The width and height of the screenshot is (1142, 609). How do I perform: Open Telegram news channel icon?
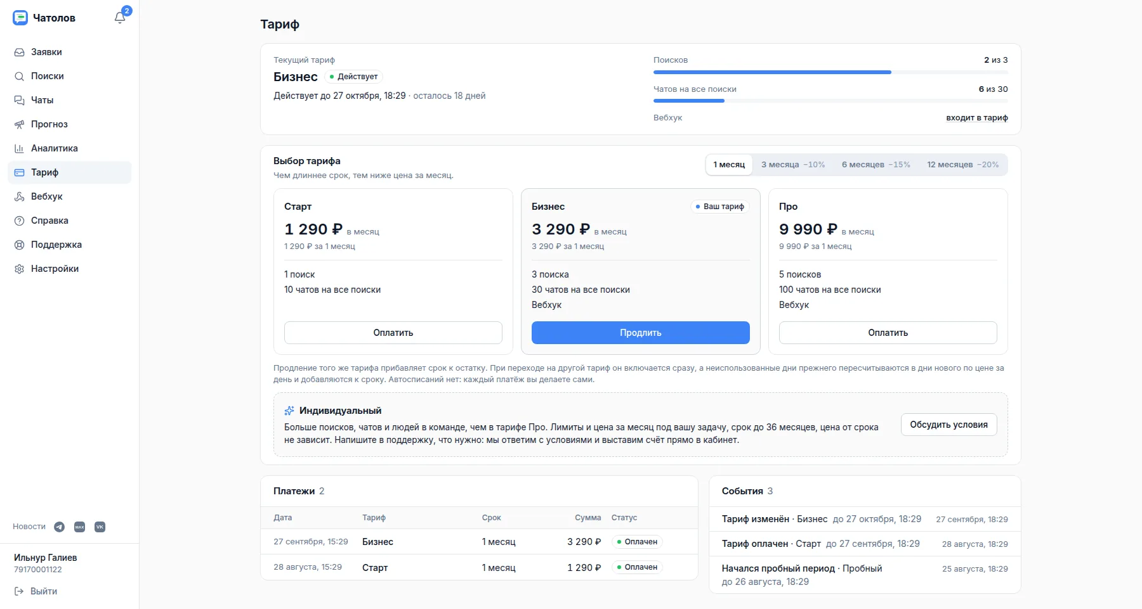[x=59, y=527]
